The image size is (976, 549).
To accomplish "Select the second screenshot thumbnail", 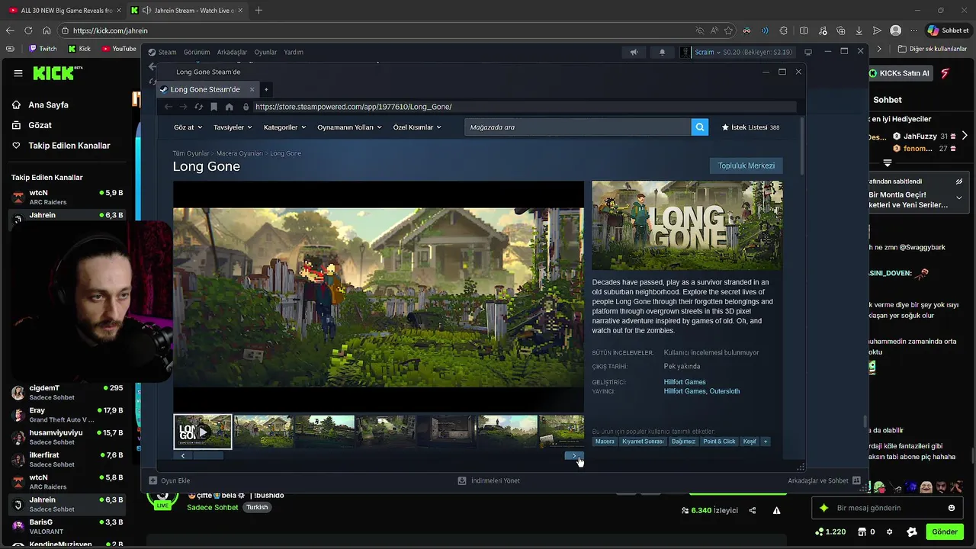I will pyautogui.click(x=263, y=432).
